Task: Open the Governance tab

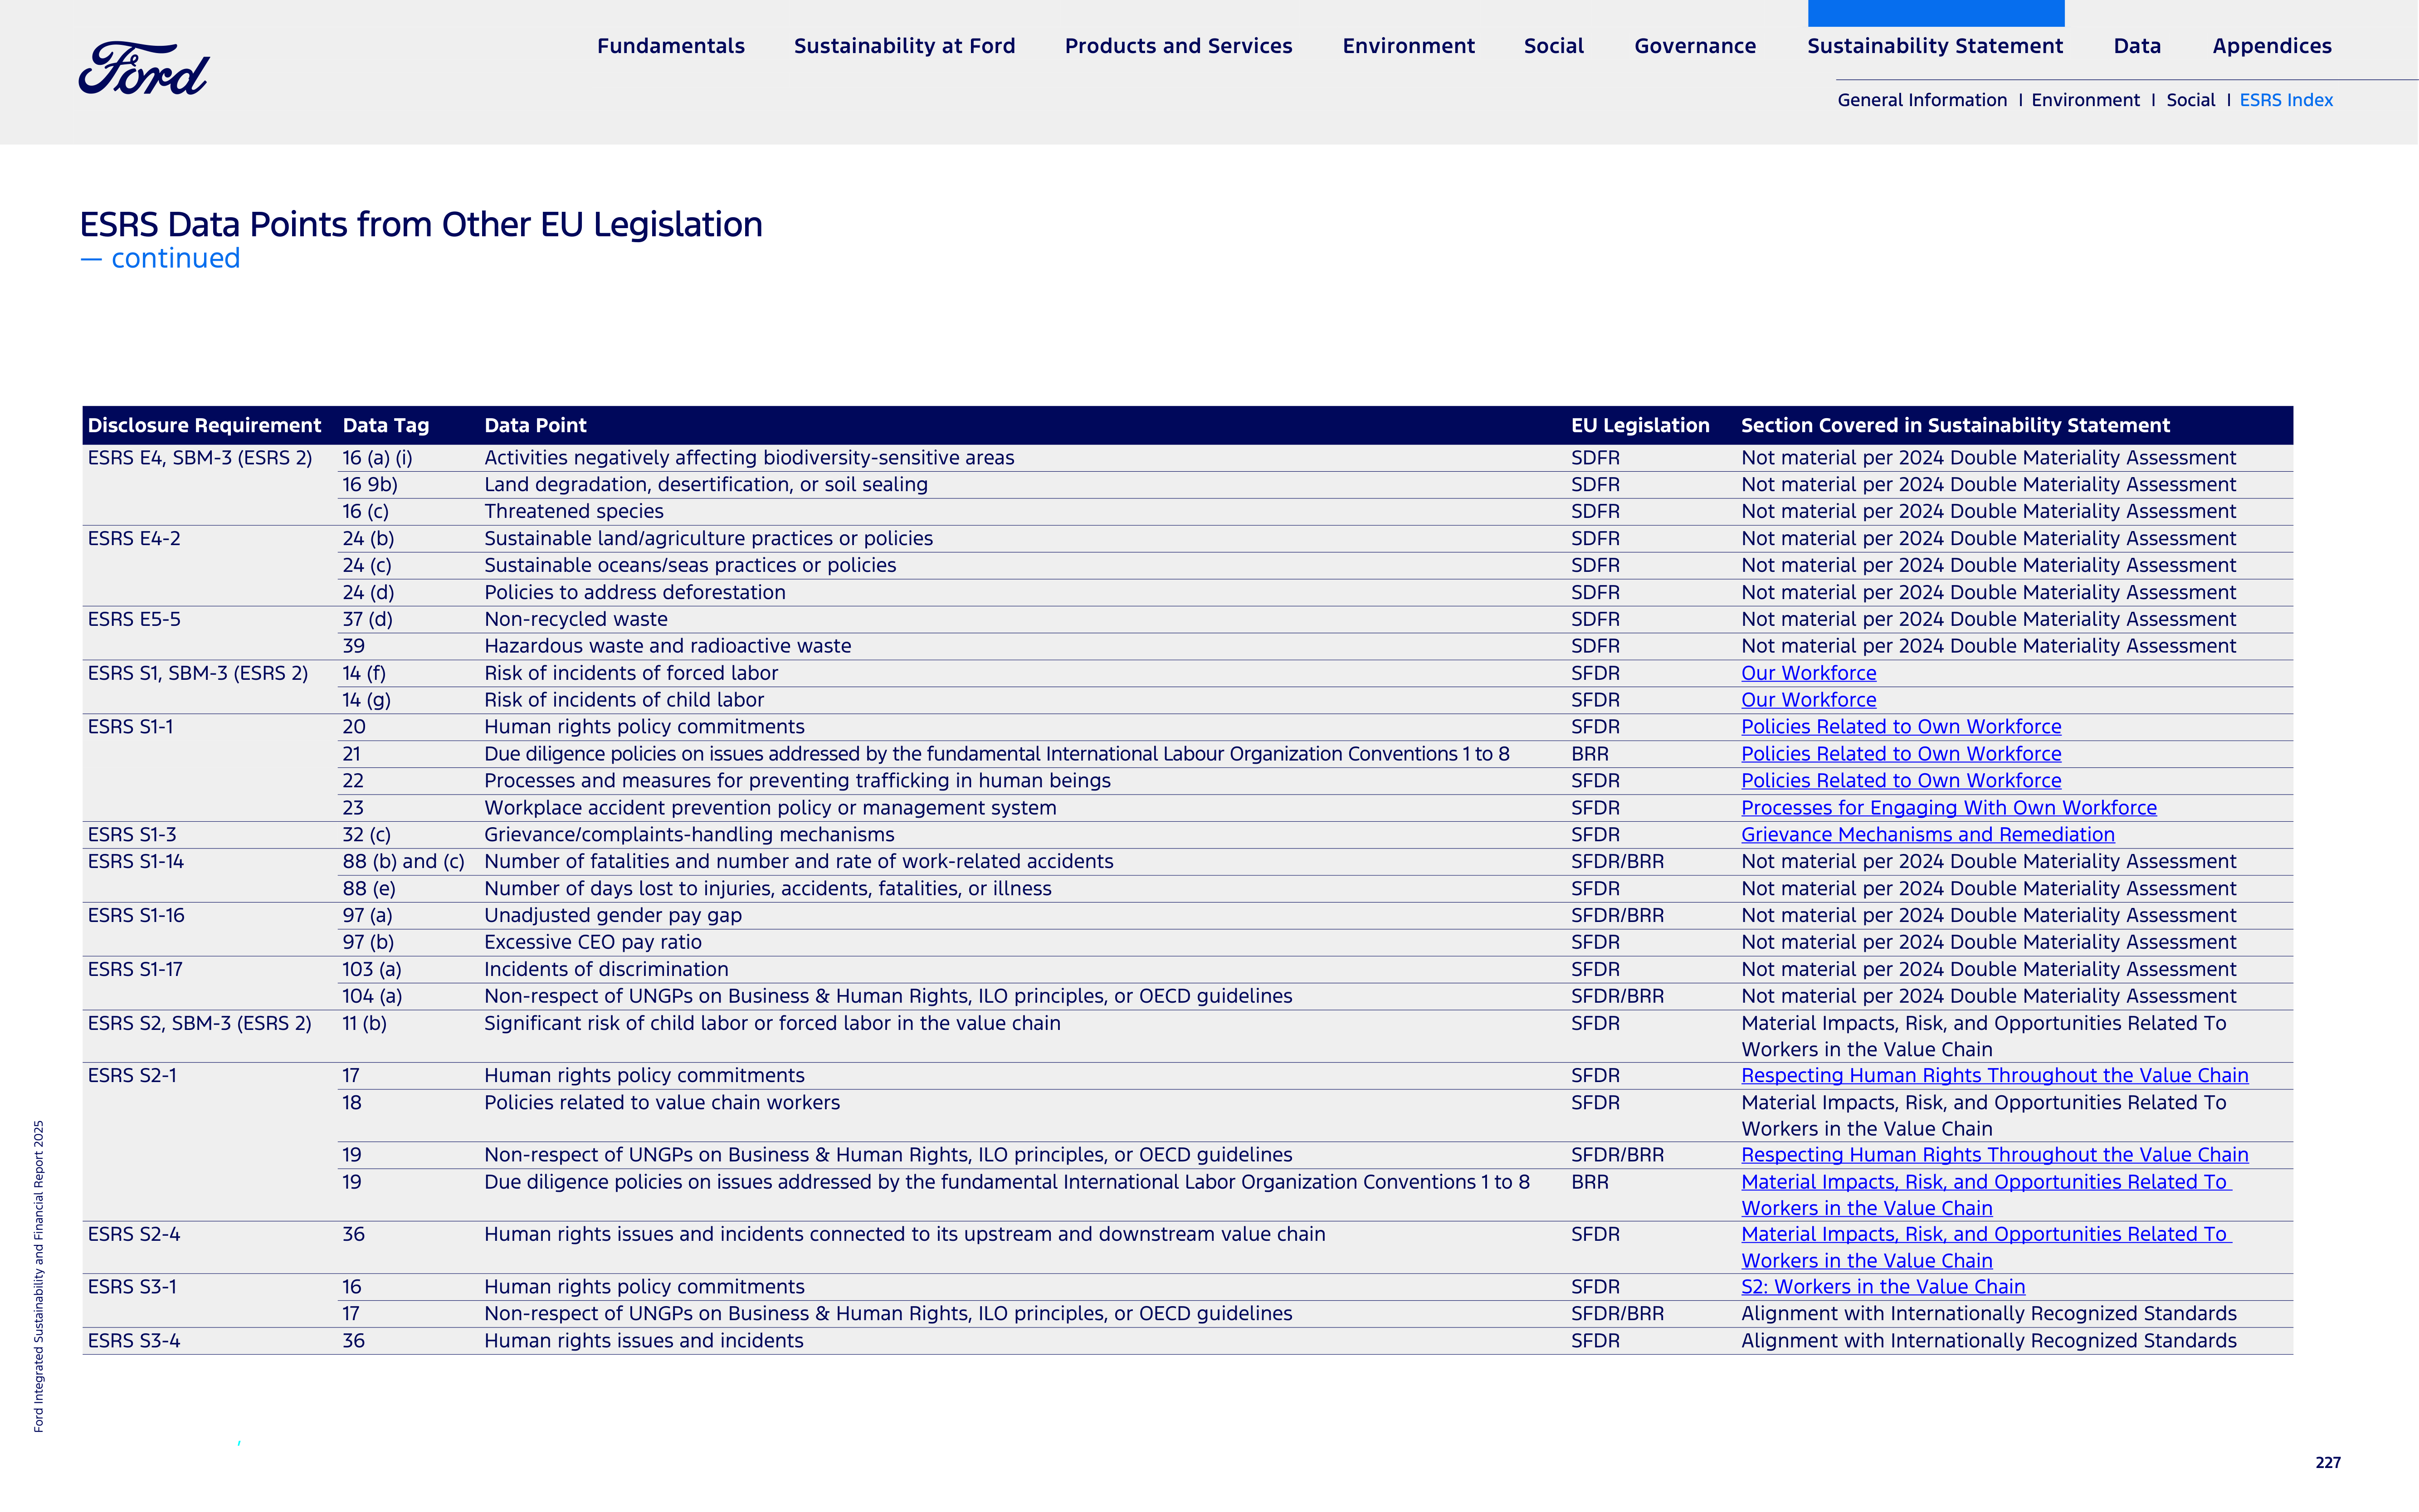Action: [x=1695, y=46]
